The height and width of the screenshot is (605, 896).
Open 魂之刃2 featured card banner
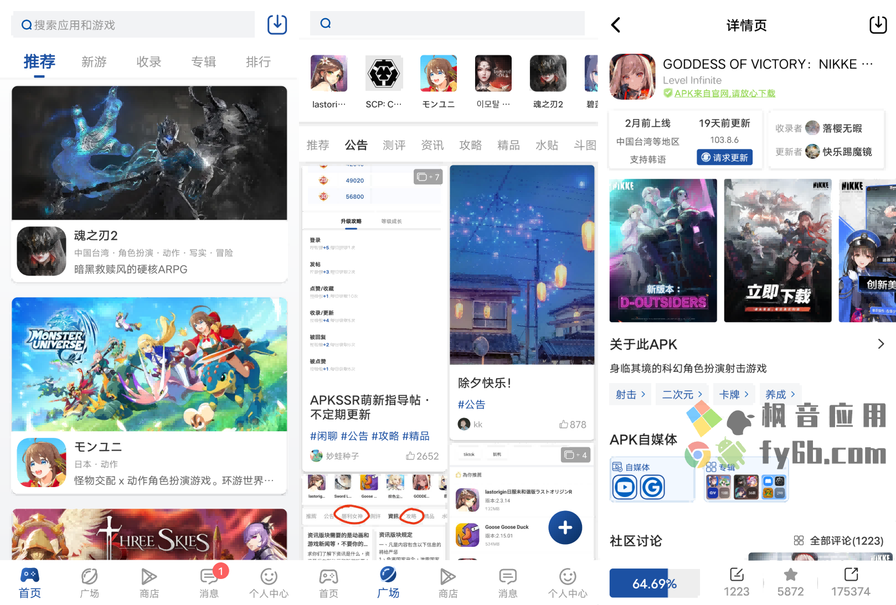pos(150,153)
